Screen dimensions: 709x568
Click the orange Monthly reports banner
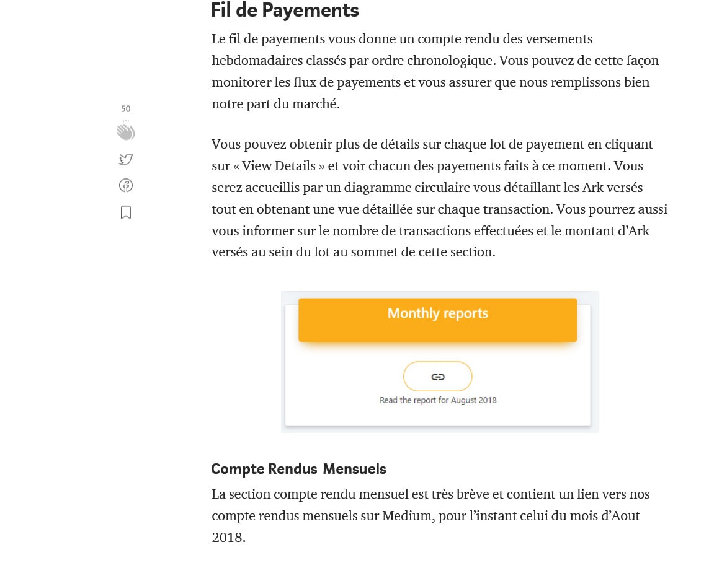pos(437,320)
